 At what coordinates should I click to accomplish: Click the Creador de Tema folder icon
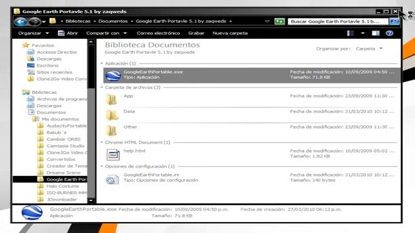point(40,166)
